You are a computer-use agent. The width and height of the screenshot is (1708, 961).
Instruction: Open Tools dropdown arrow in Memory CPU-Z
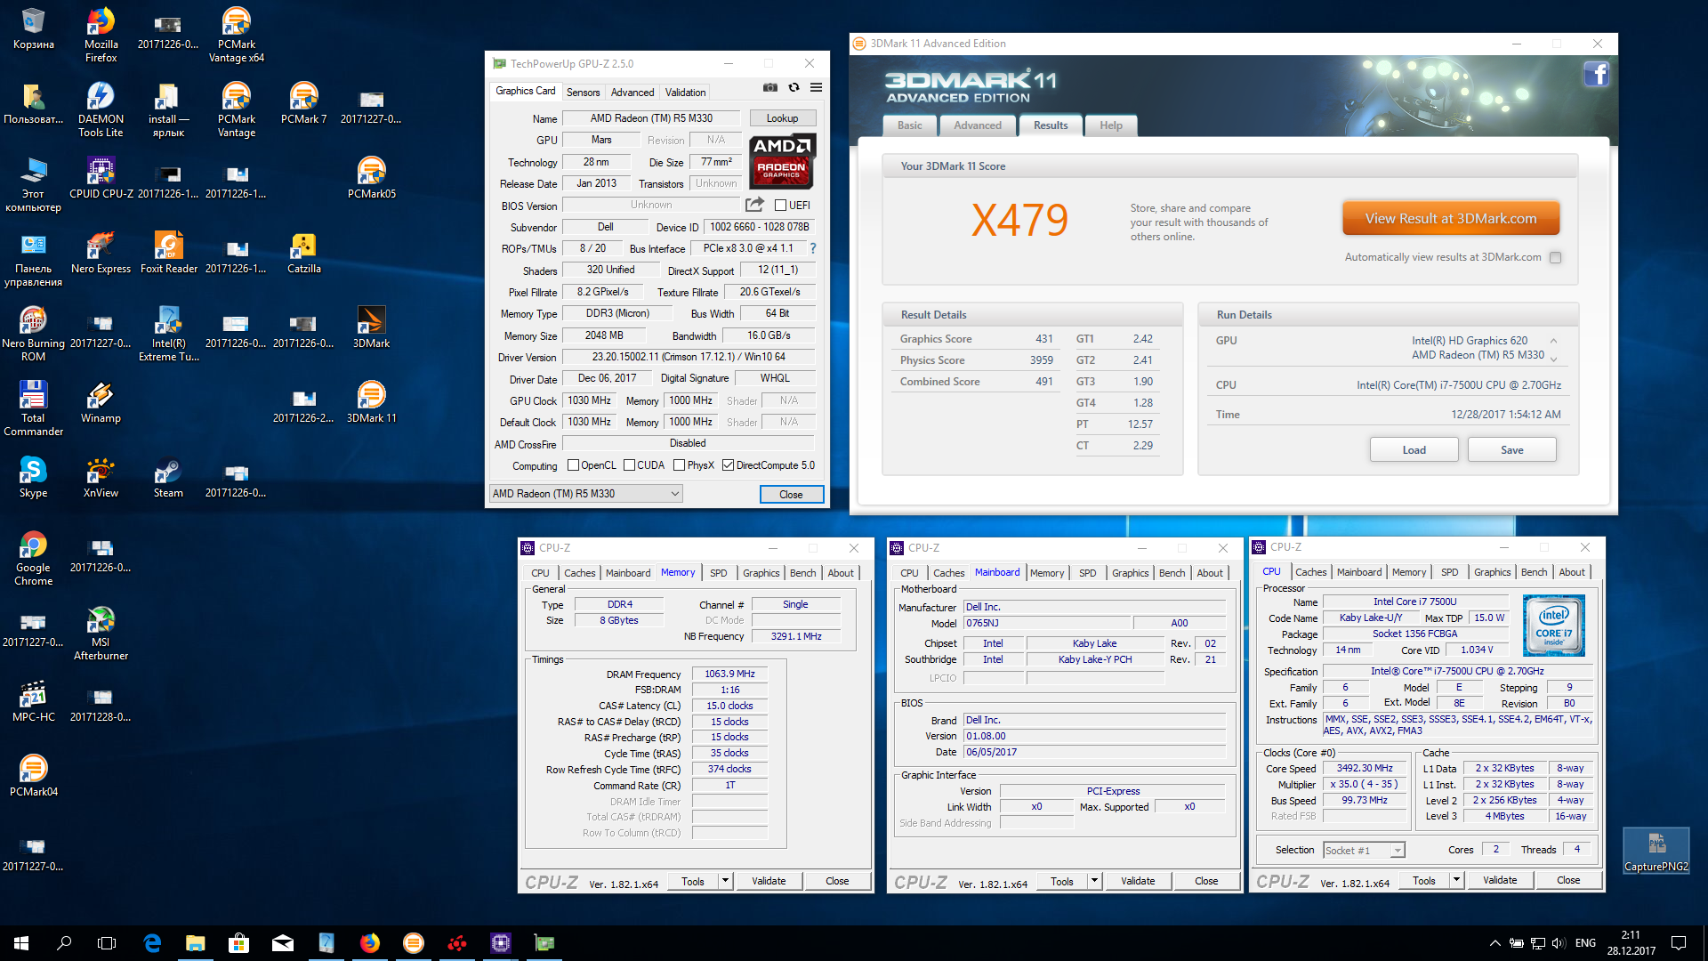point(725,881)
